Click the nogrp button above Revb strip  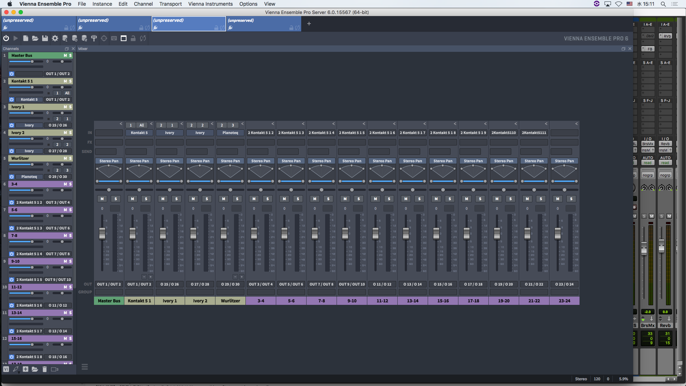(x=665, y=175)
